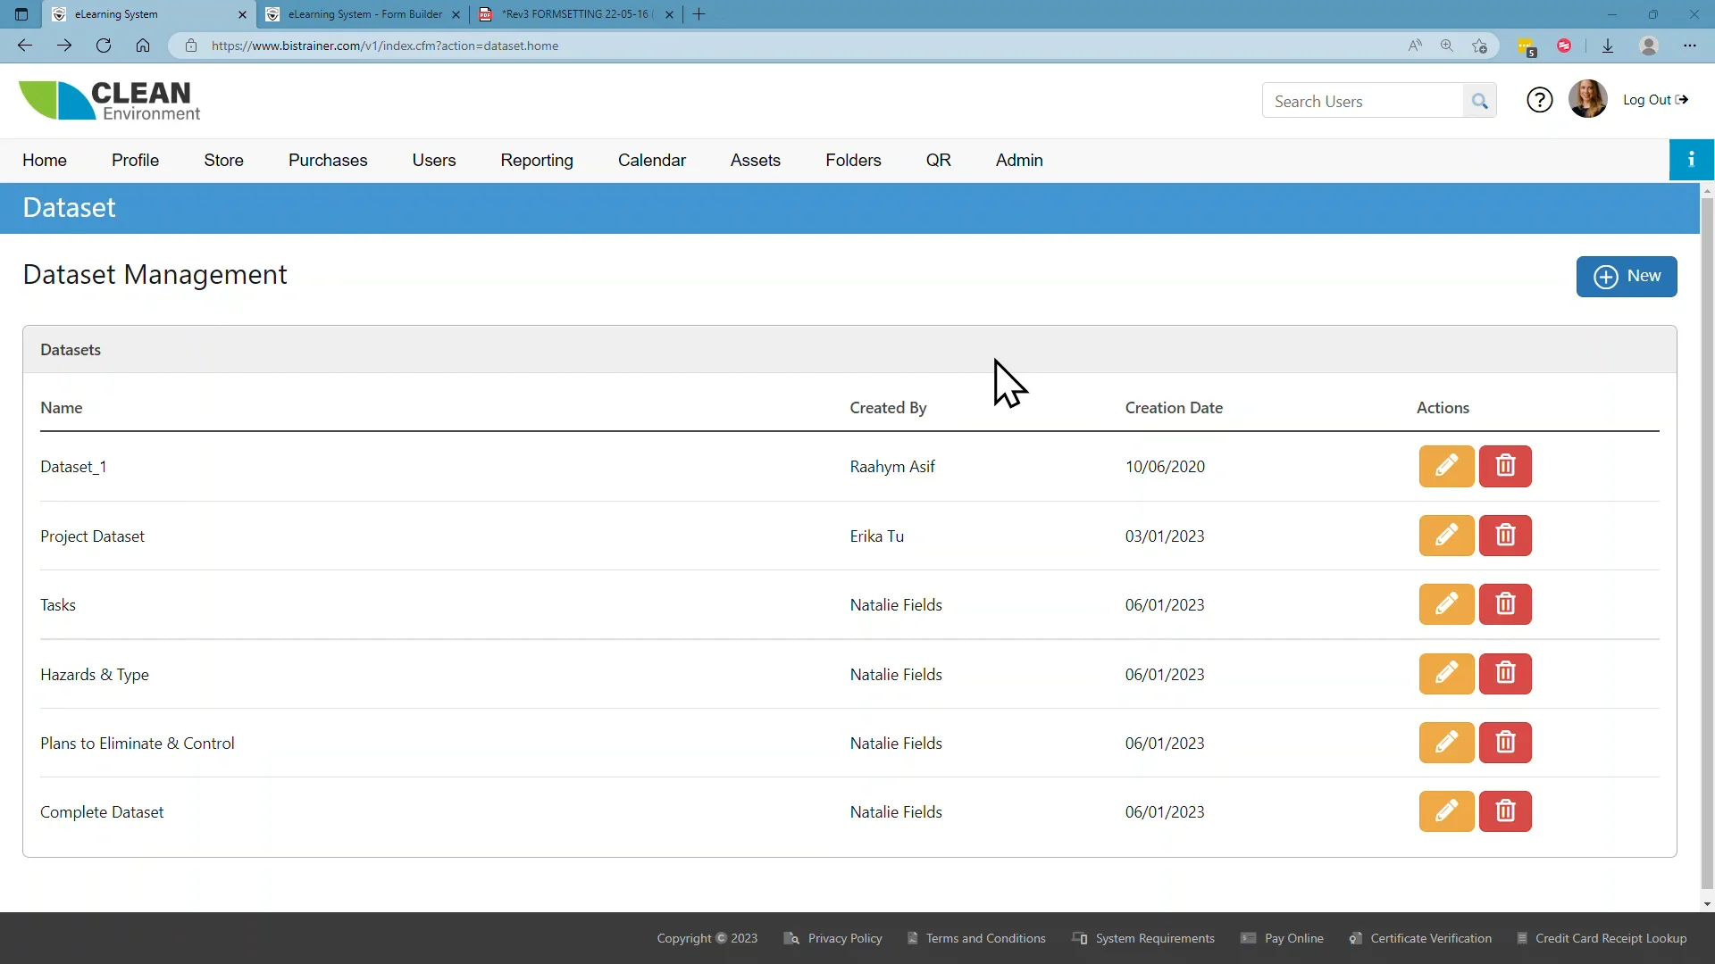Delete Plans to Eliminate & Control row
Viewport: 1715px width, 964px height.
point(1505,743)
